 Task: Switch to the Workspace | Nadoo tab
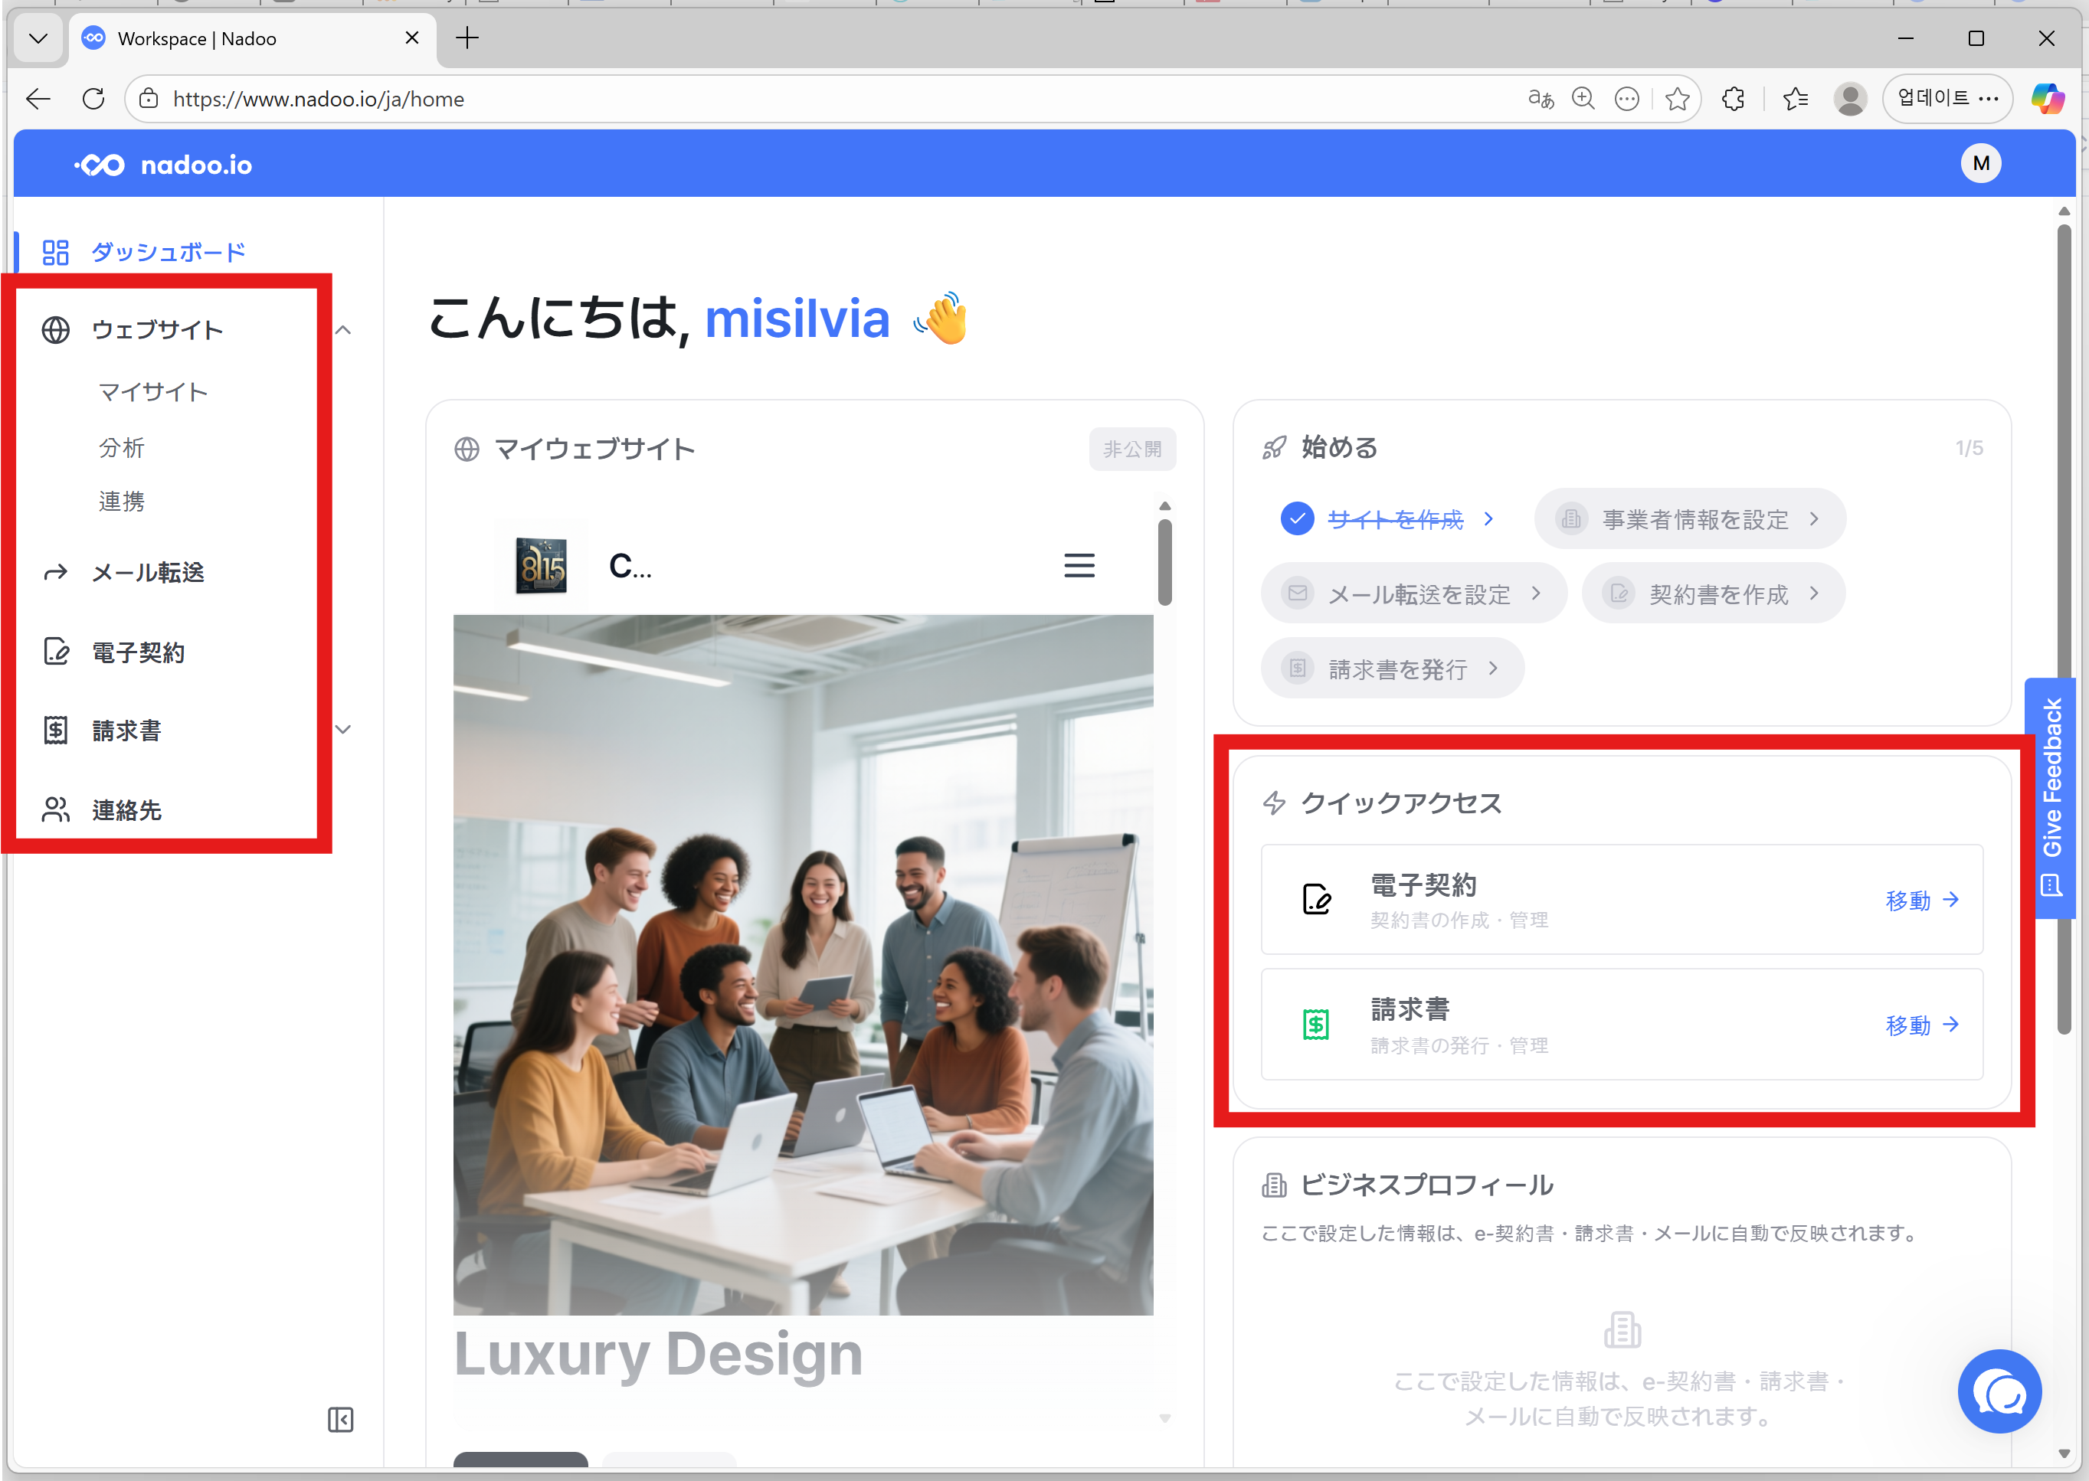[253, 38]
